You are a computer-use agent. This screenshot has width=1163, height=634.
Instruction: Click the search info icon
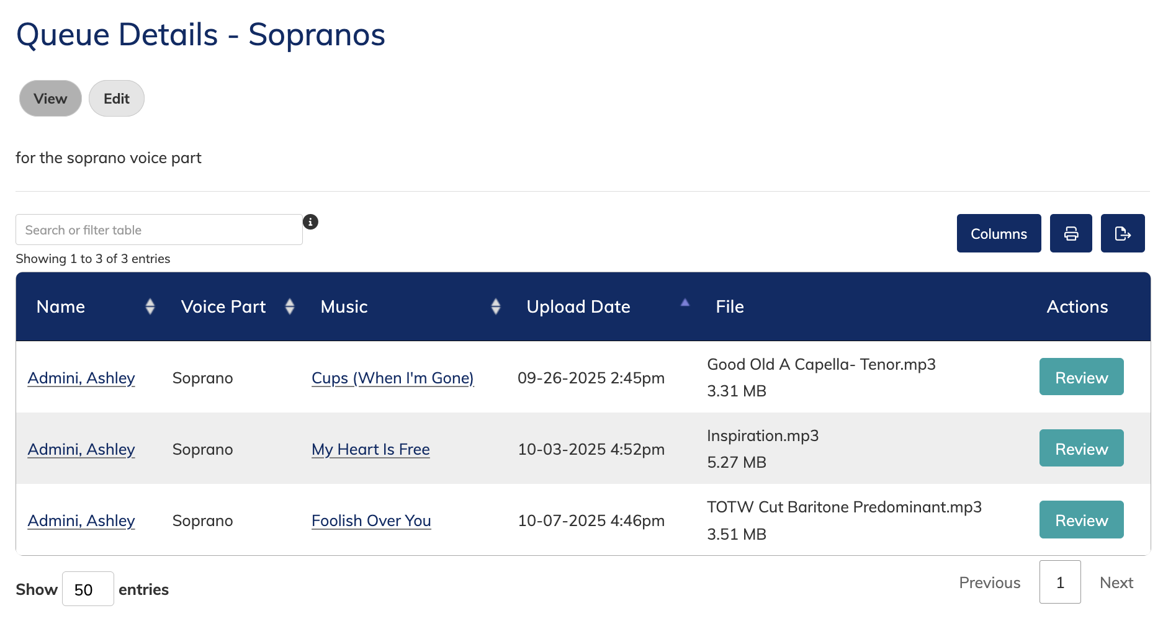[x=310, y=222]
